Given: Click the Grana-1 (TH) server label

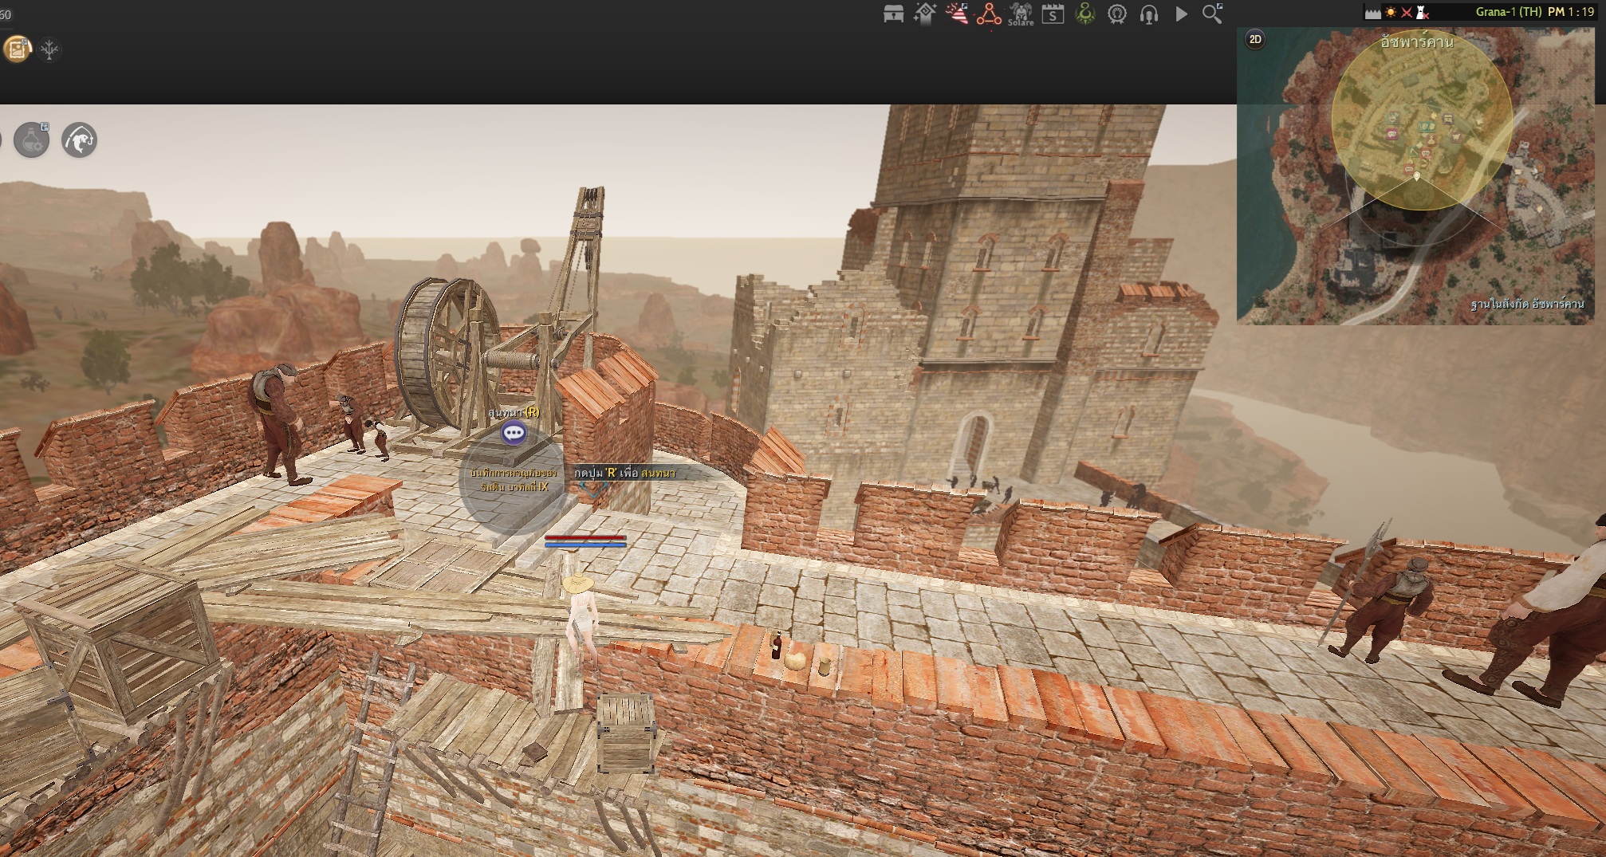Looking at the screenshot, I should pyautogui.click(x=1508, y=12).
